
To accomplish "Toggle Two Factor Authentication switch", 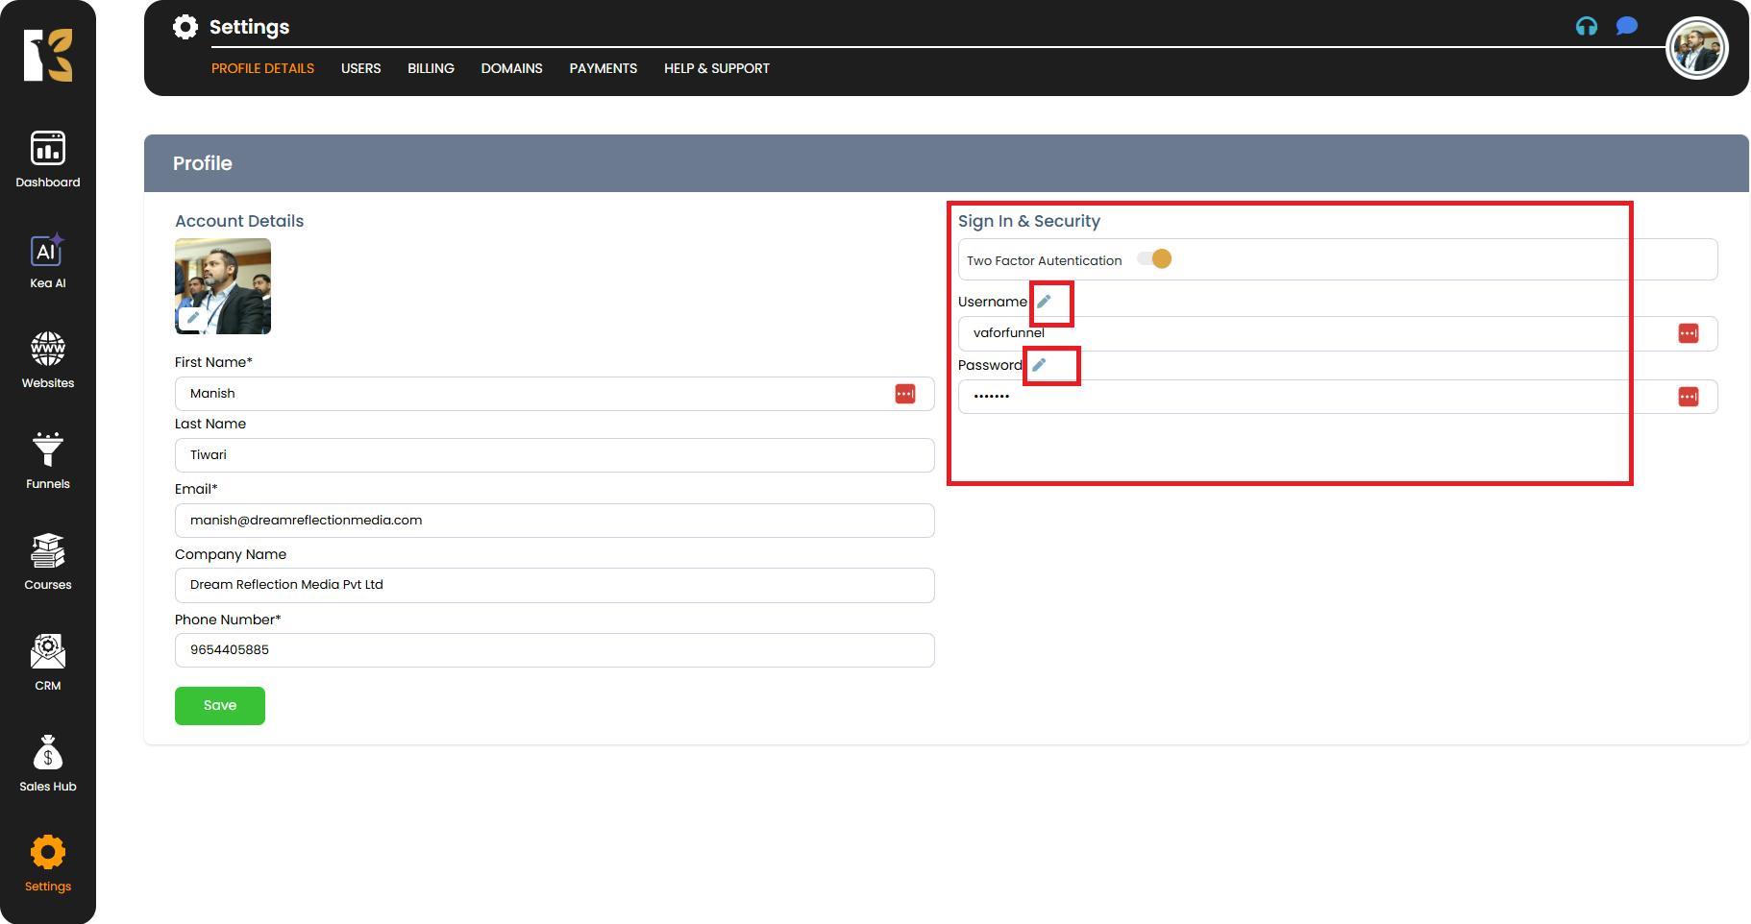I will [x=1154, y=259].
